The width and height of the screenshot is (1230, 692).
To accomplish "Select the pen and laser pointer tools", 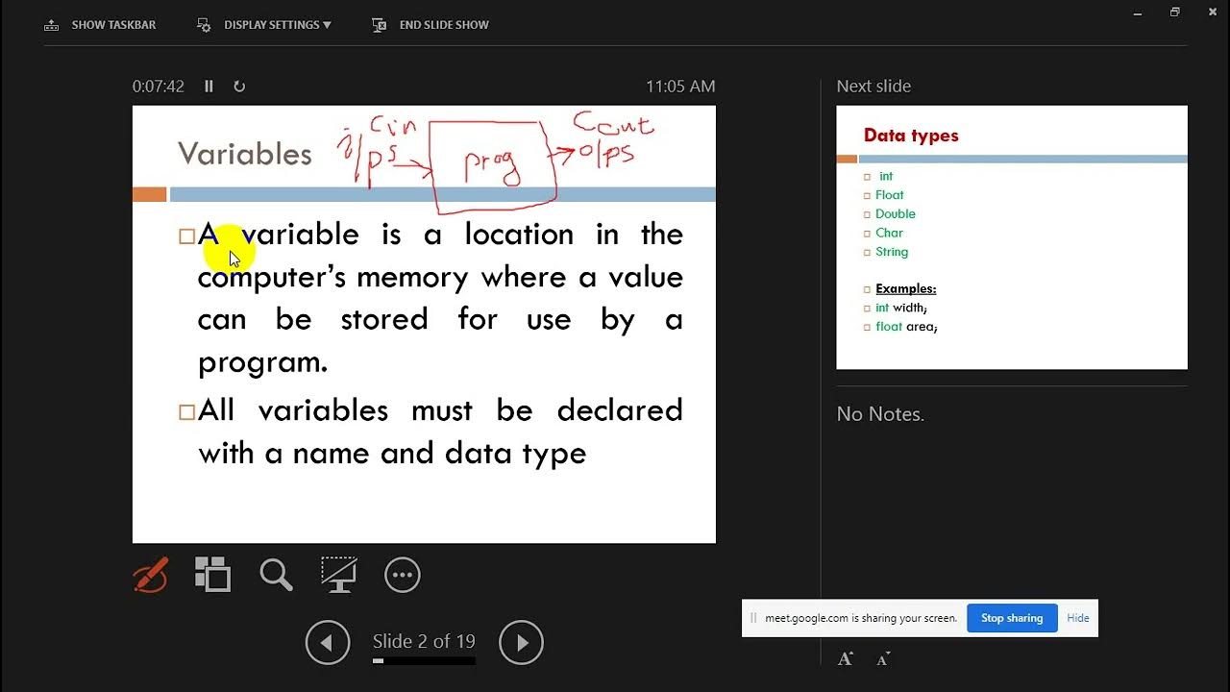I will [x=150, y=576].
